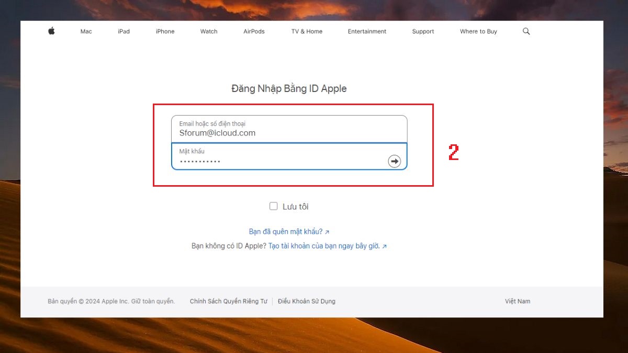Click "Bản quyền © 2024 Apple Inc." text

[87, 301]
